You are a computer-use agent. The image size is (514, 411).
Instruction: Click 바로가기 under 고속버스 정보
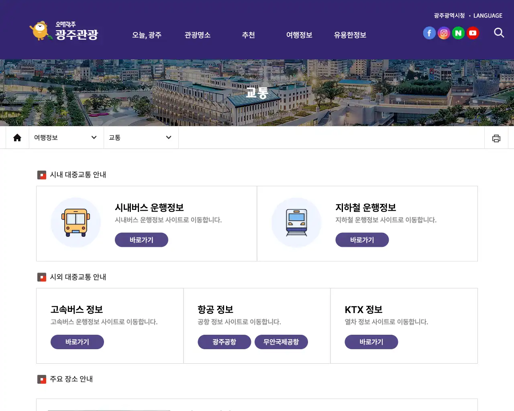point(77,342)
